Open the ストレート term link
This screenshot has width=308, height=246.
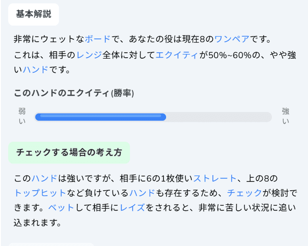point(215,179)
